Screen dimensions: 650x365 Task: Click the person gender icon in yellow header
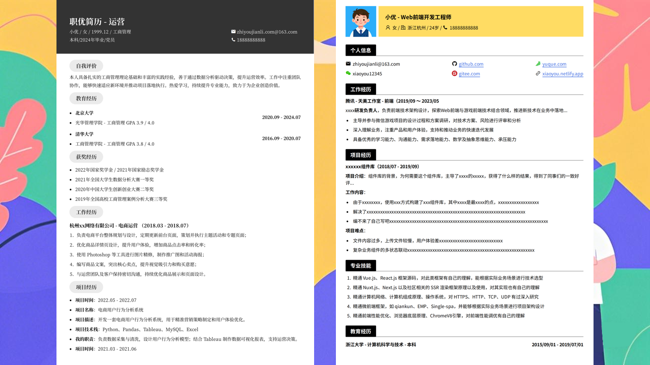tap(388, 28)
